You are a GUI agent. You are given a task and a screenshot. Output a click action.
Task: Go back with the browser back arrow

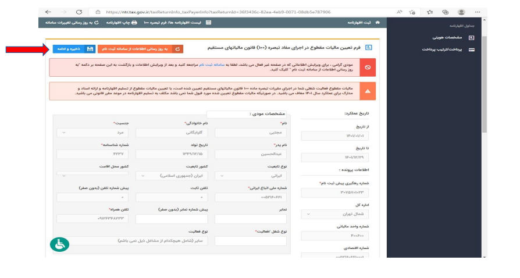click(48, 12)
